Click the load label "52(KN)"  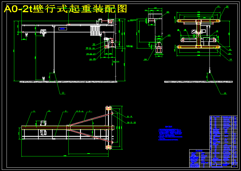(116, 62)
